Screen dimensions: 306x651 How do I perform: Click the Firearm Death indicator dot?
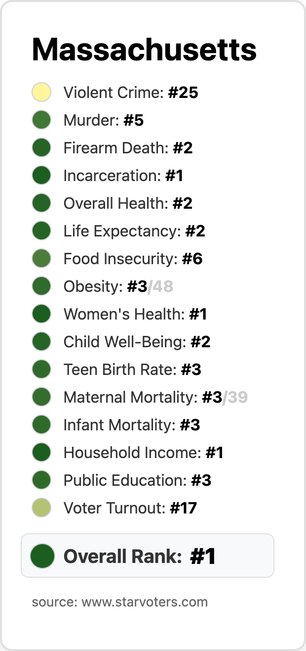click(x=41, y=148)
